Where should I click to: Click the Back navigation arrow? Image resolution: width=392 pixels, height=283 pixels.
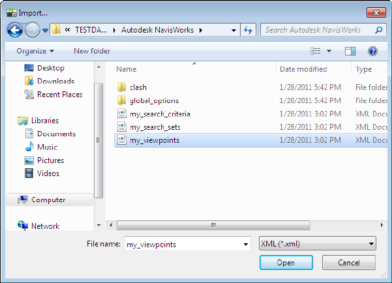pos(15,30)
